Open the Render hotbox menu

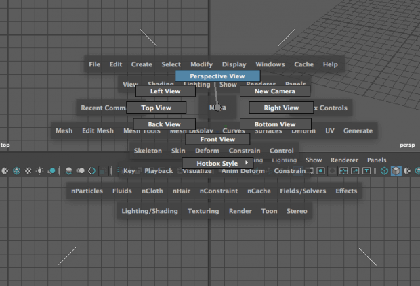click(x=240, y=211)
